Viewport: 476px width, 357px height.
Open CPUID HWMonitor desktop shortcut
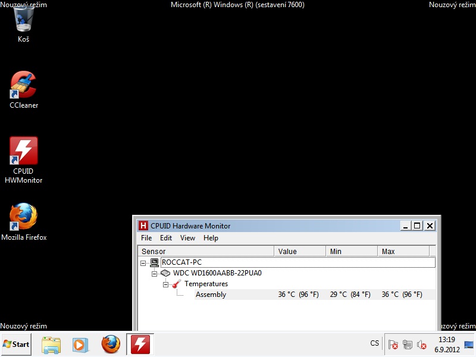click(23, 160)
